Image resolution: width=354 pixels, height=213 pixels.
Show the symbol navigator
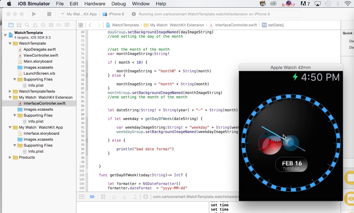click(x=19, y=25)
